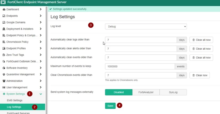220x114 pixels.
Task: Click the Chromebook events days field
Action: [141, 75]
